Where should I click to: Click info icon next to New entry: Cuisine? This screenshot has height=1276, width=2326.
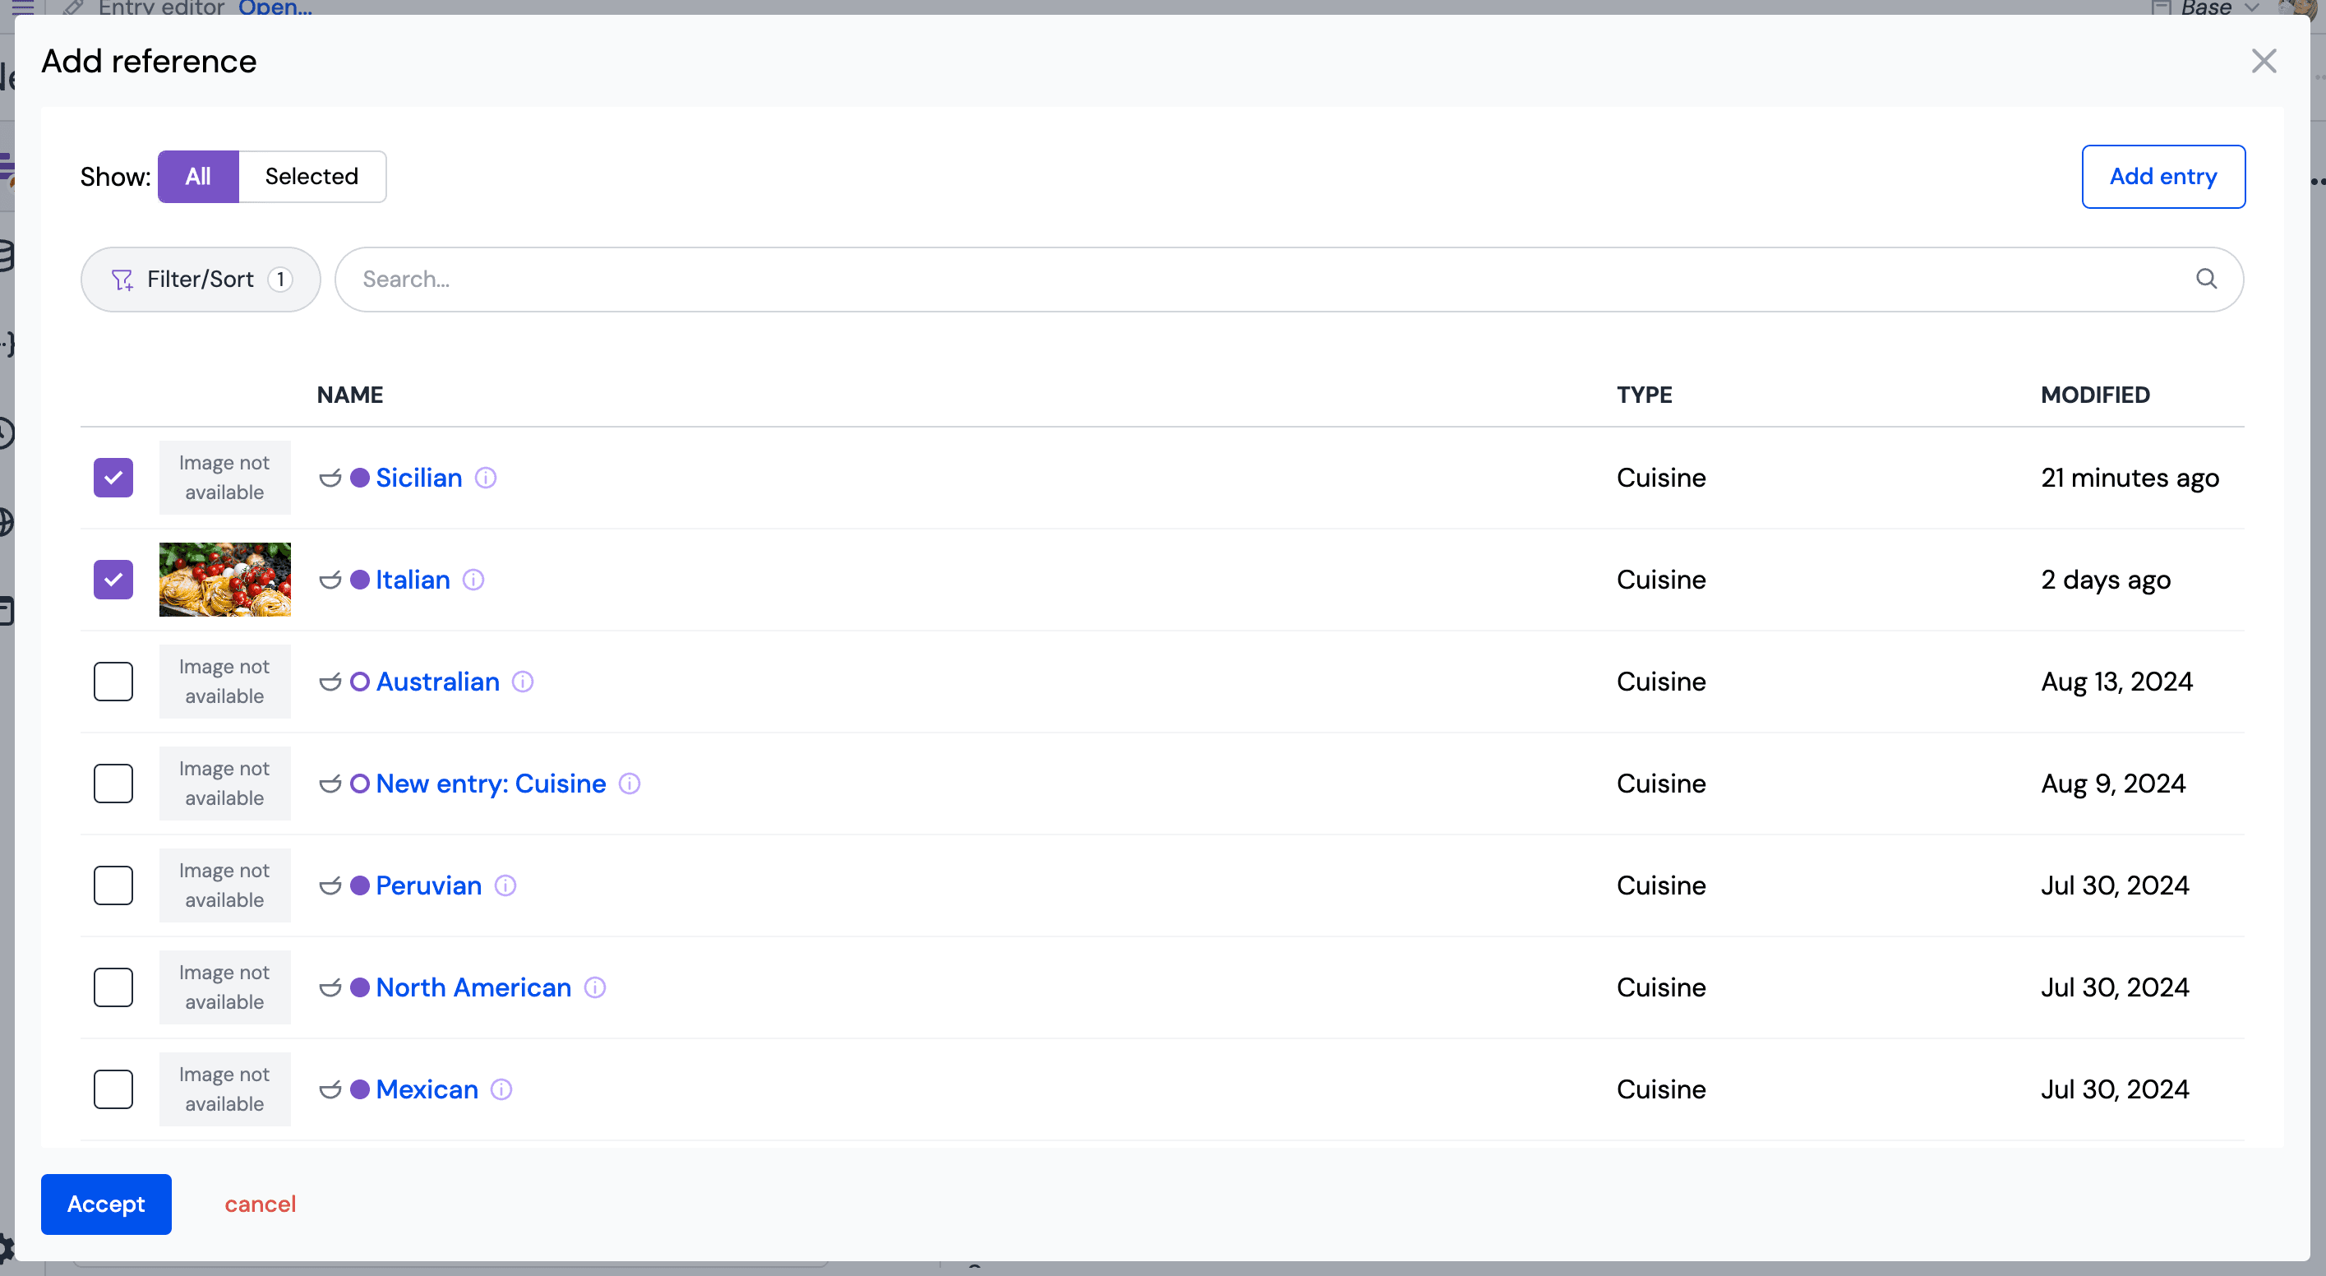click(x=630, y=784)
